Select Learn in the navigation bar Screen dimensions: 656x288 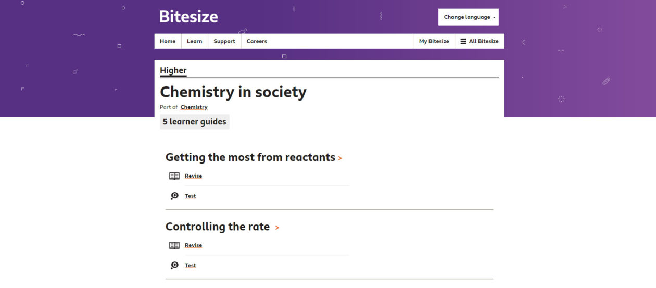click(x=194, y=42)
